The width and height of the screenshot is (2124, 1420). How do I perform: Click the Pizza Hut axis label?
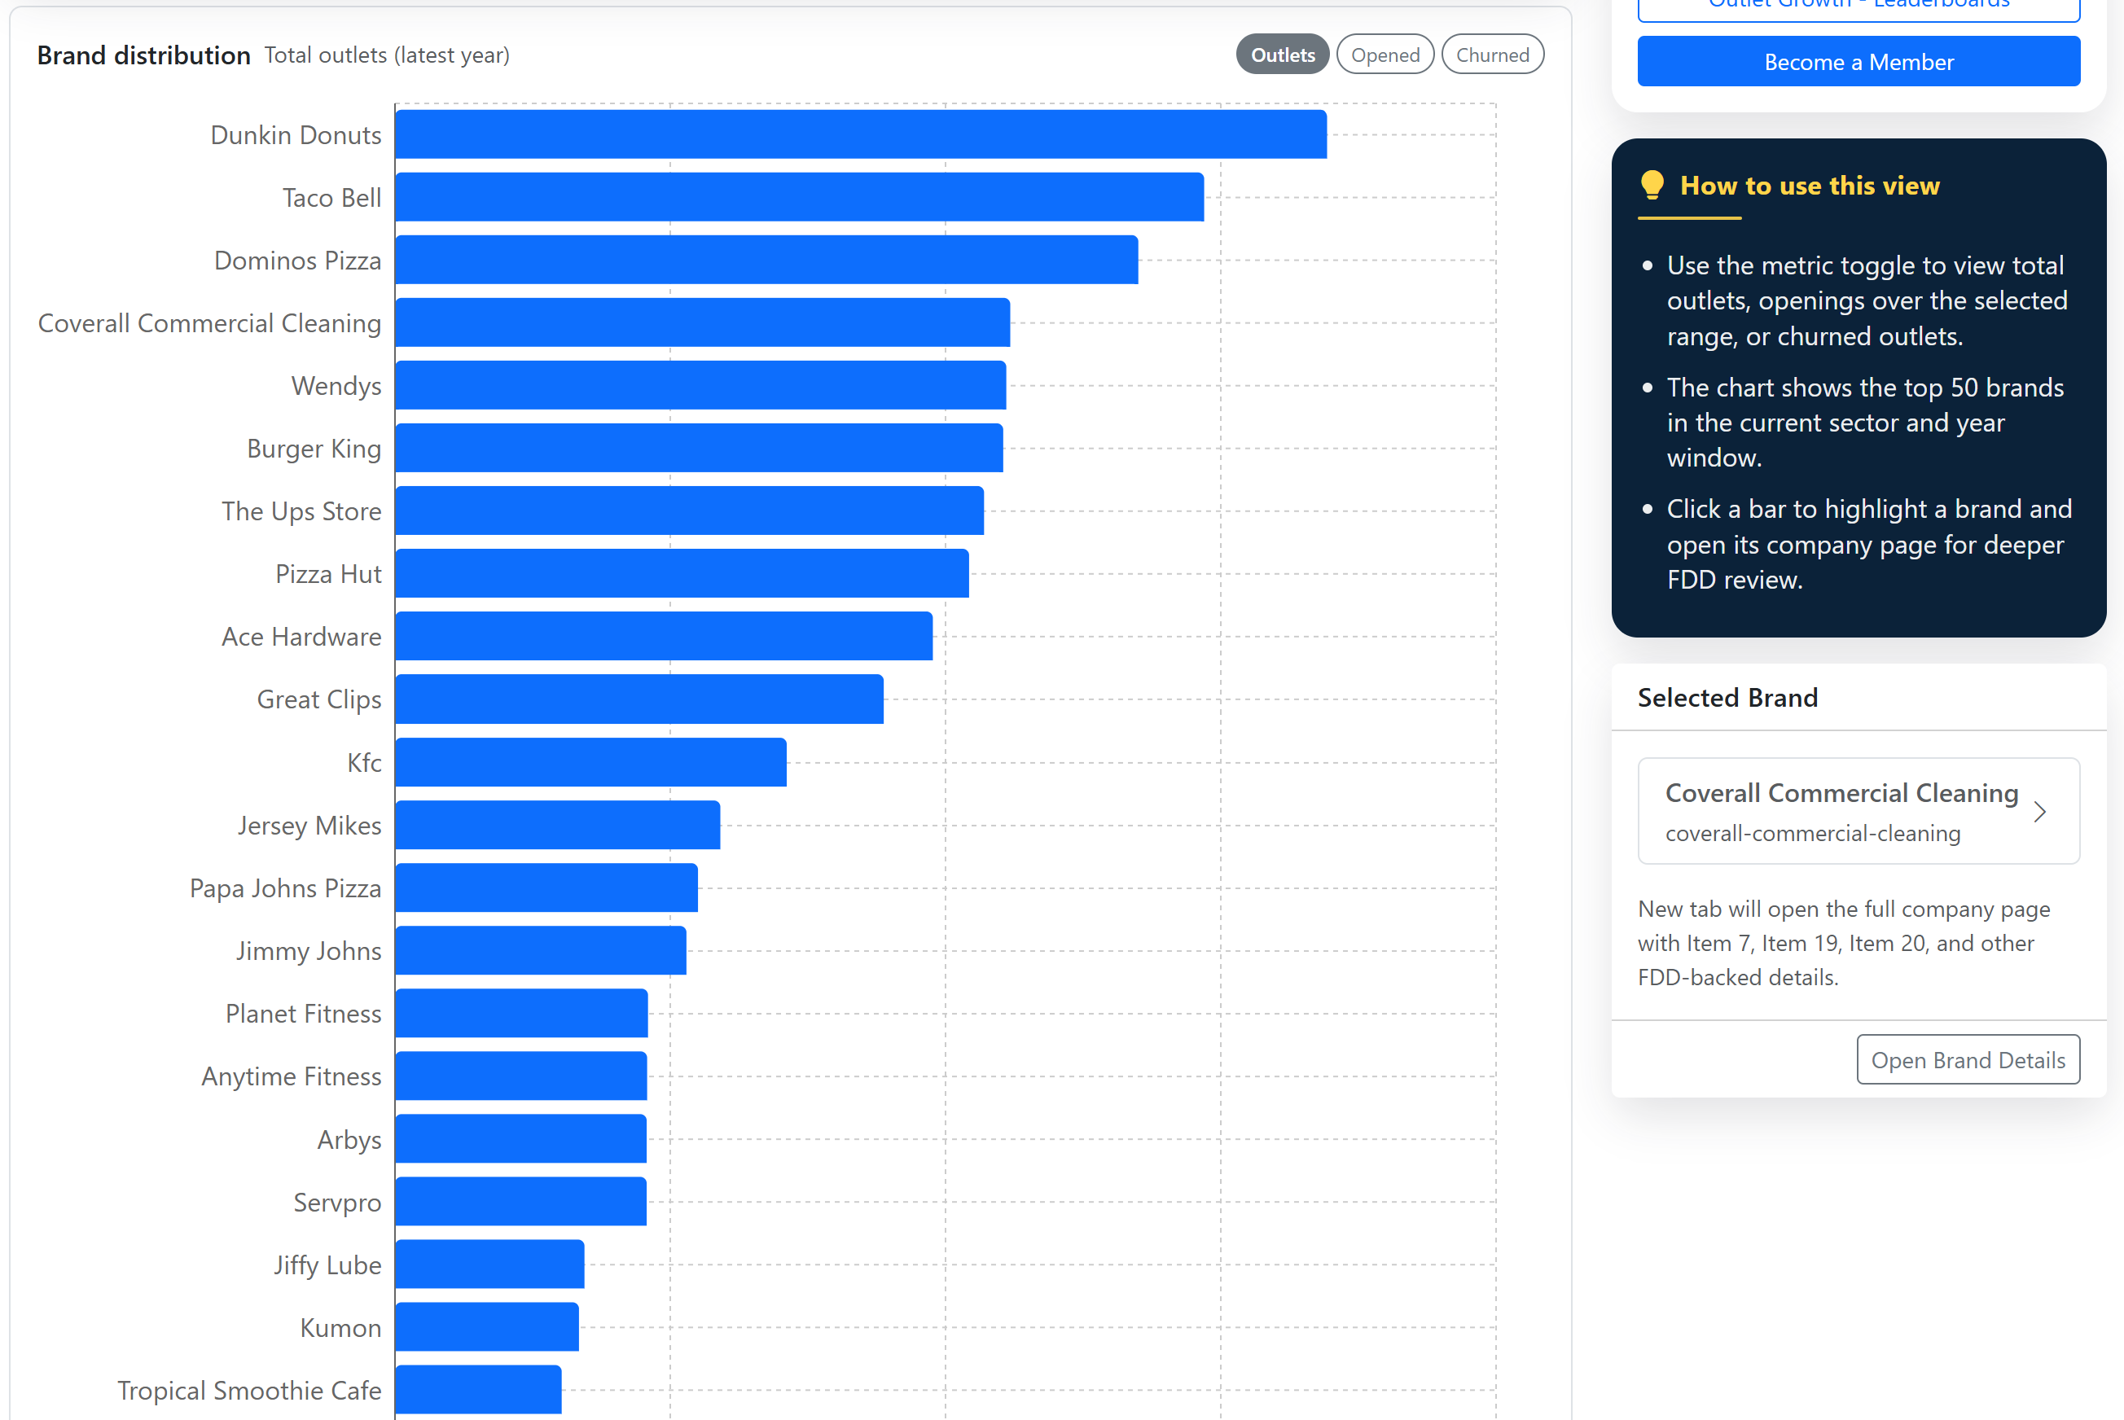point(328,573)
